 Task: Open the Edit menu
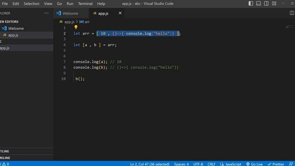tap(16, 4)
